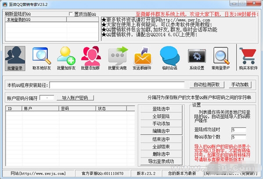Click the 导出登录成功 button

click(x=161, y=161)
